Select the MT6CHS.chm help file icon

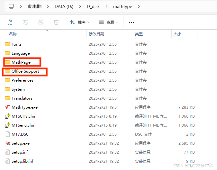point(8,116)
